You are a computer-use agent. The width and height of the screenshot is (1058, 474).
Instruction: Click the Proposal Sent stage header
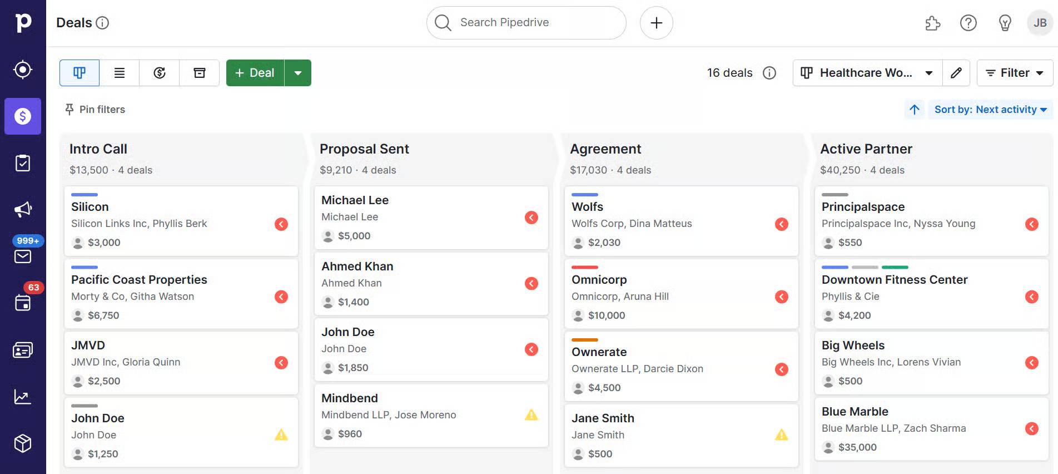(364, 149)
